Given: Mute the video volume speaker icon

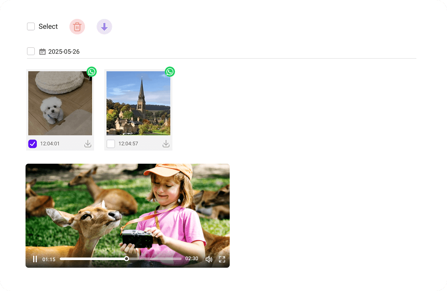Looking at the screenshot, I should (x=209, y=259).
